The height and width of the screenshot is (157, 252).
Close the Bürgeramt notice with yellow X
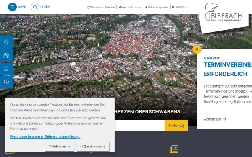coord(197,49)
